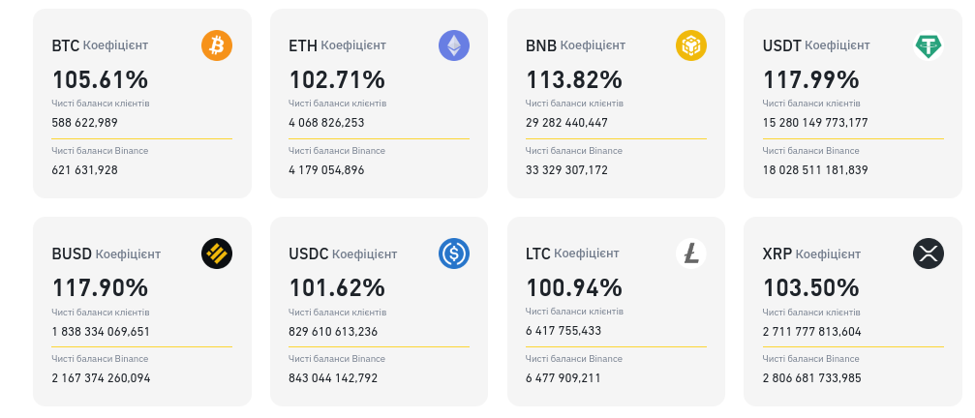Click BTC customer net balance 588 622,989
Image resolution: width=975 pixels, height=418 pixels.
(85, 123)
